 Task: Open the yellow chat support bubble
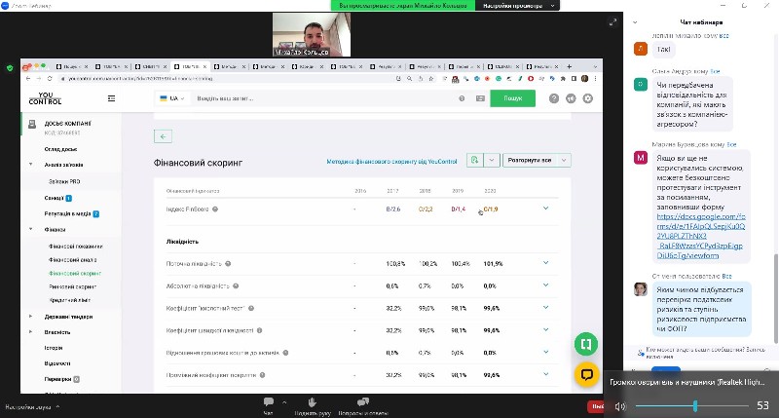pyautogui.click(x=586, y=373)
